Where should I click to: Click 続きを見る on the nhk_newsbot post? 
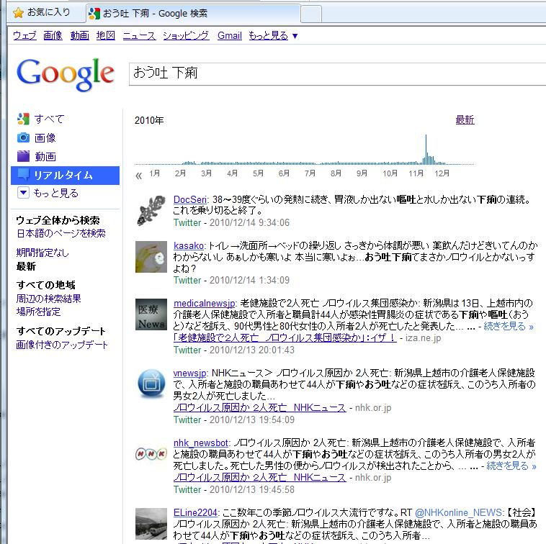click(x=511, y=466)
